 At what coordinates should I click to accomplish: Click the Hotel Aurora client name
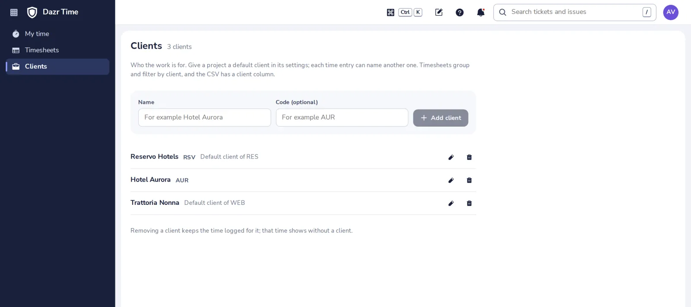(150, 179)
